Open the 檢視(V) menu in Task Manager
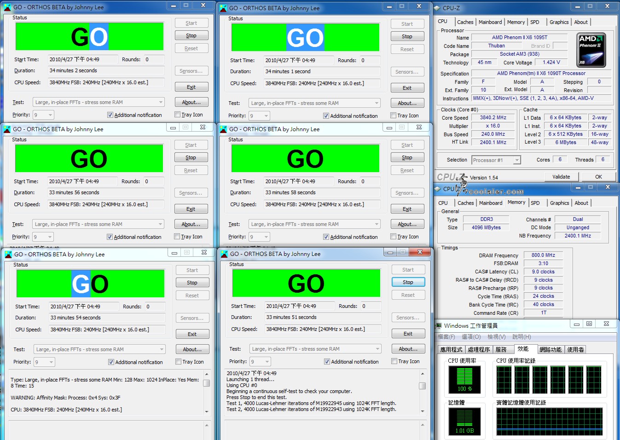 pyautogui.click(x=496, y=337)
